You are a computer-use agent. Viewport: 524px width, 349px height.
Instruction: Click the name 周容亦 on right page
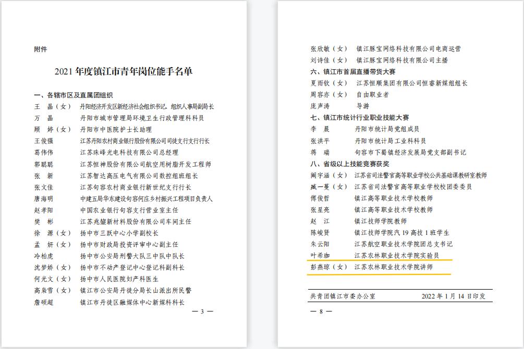click(321, 95)
